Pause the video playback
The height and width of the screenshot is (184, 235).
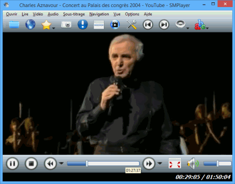12,164
